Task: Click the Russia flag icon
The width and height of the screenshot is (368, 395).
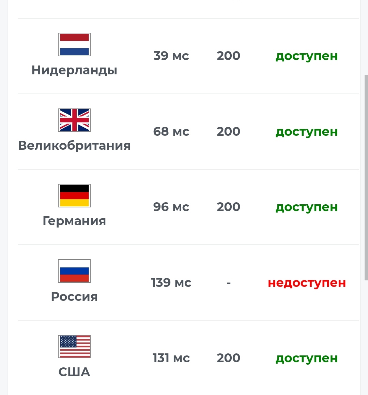Action: pyautogui.click(x=74, y=271)
